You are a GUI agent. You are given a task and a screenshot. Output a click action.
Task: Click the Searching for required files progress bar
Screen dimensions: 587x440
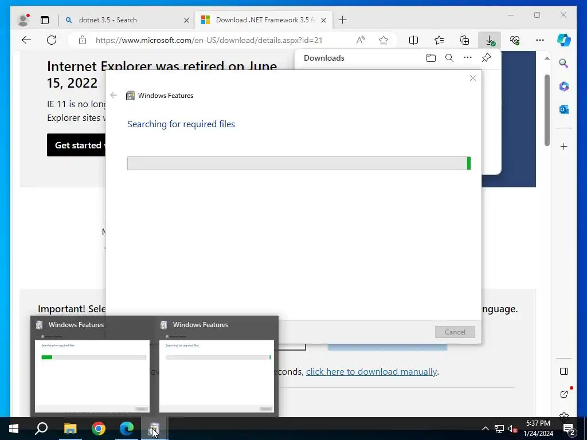point(299,163)
